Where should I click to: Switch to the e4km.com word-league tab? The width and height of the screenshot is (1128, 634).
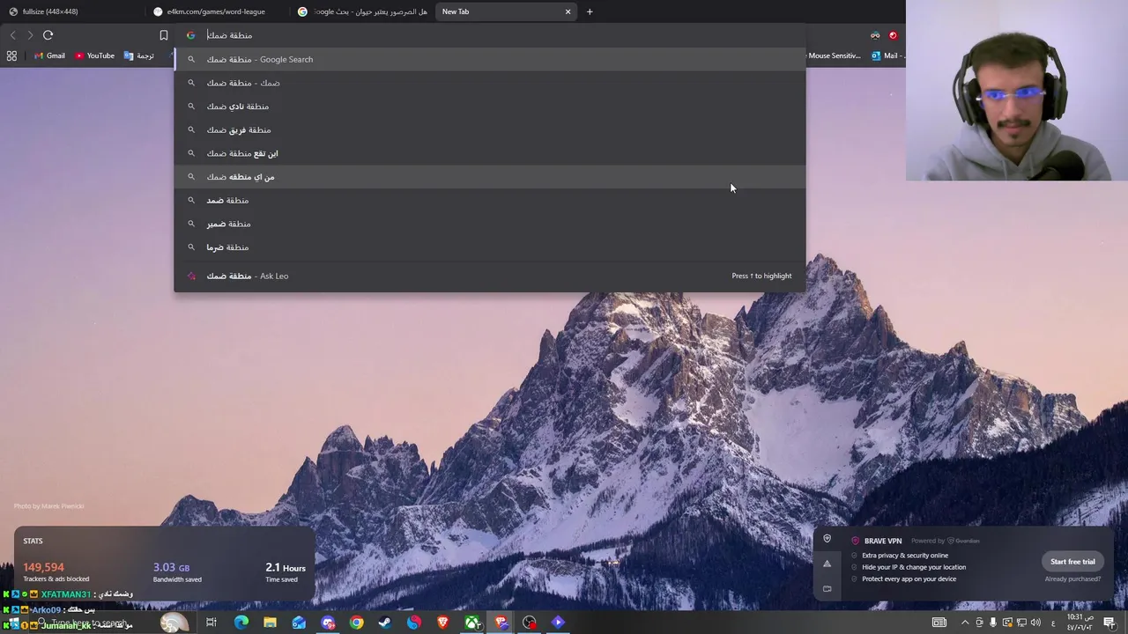tap(216, 11)
